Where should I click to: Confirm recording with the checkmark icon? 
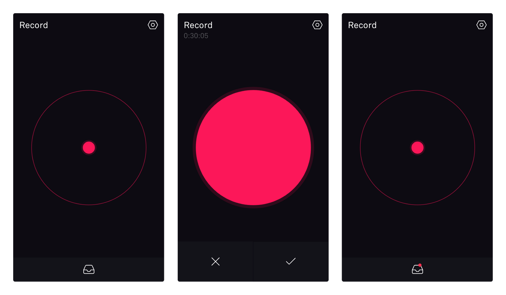click(x=291, y=261)
